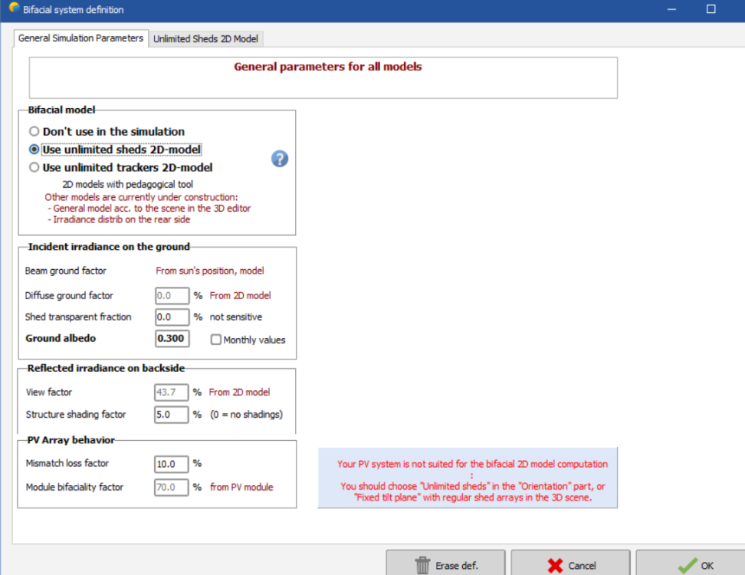Enable the Monthly values checkbox
Image resolution: width=745 pixels, height=575 pixels.
pos(216,340)
